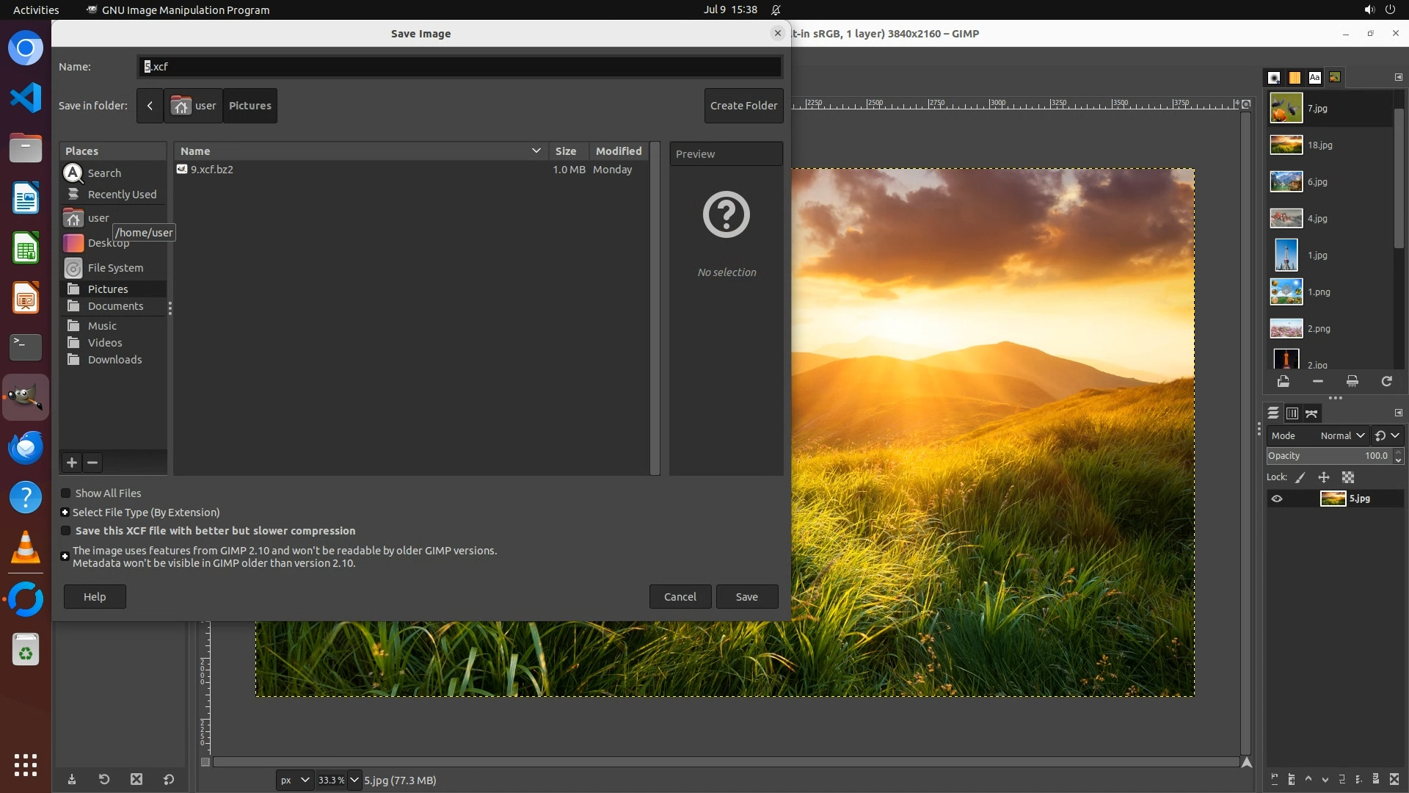Open the layer Mode Normal dropdown

1341,435
